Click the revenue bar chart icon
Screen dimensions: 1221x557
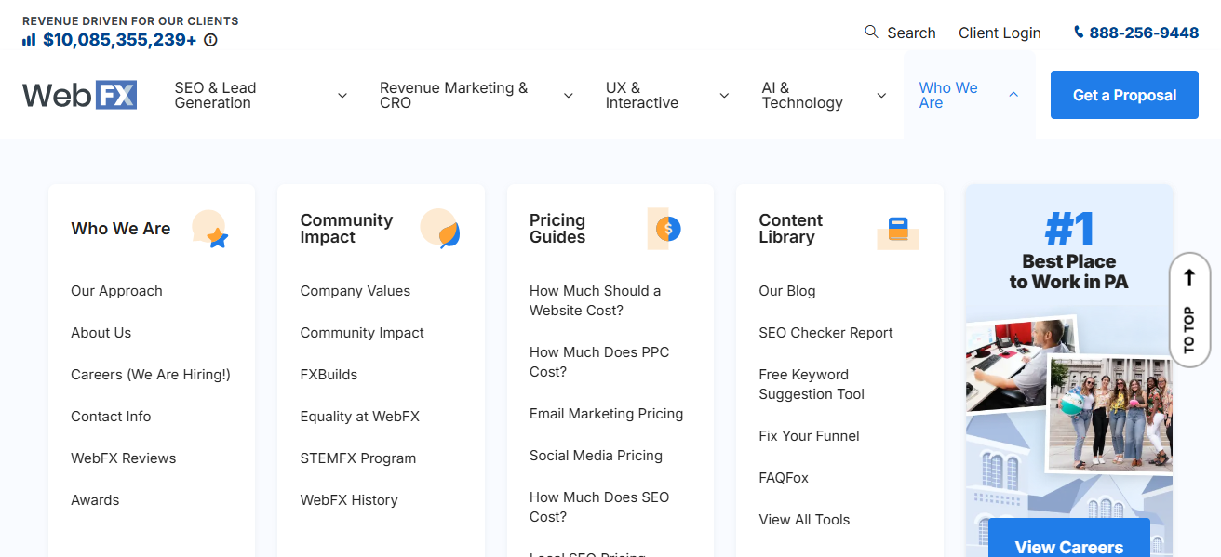click(29, 40)
